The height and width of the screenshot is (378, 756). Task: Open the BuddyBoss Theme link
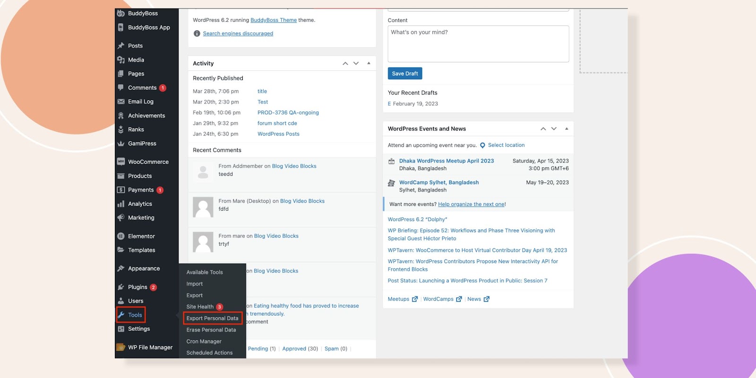(274, 20)
